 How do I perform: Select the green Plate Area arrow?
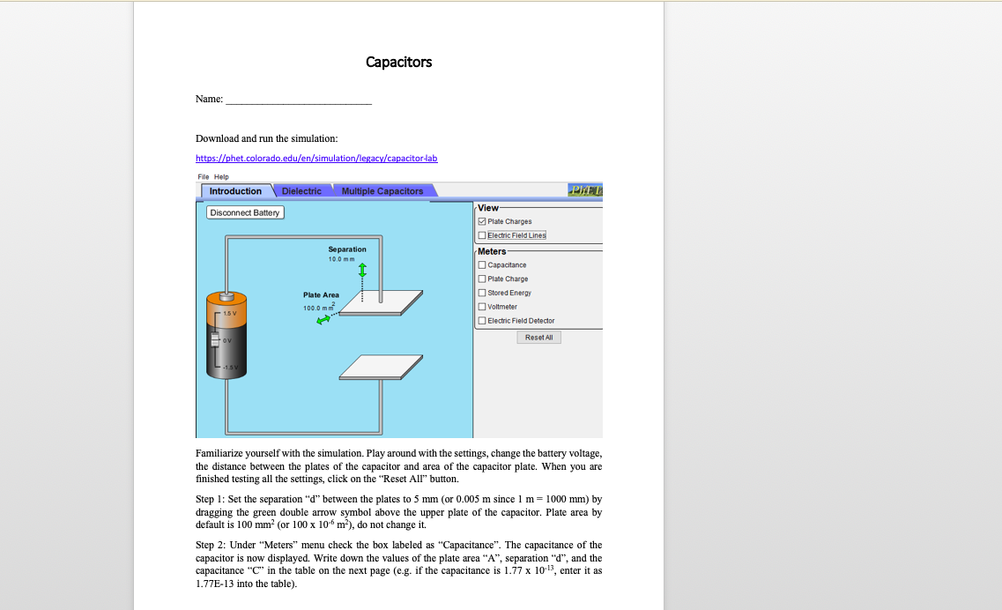(x=323, y=320)
